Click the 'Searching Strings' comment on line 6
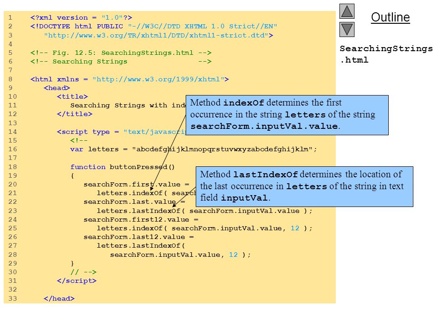Image resolution: width=438 pixels, height=329 pixels. point(121,62)
